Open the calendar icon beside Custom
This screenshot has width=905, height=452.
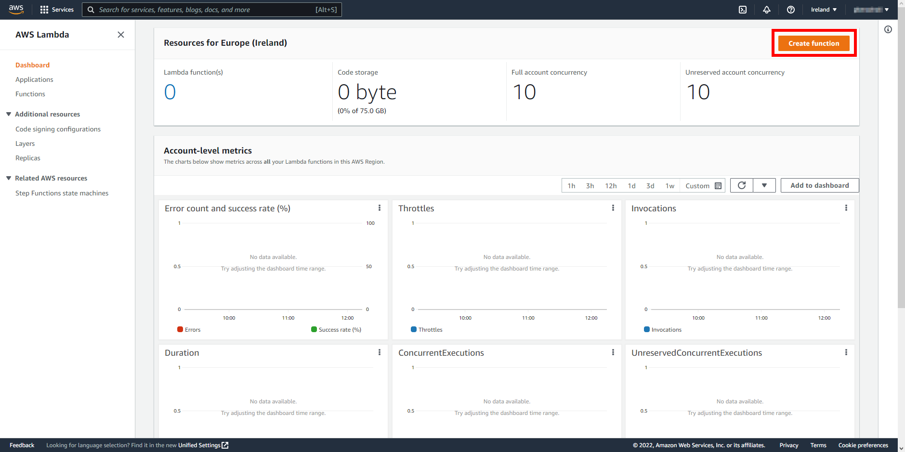click(x=718, y=185)
